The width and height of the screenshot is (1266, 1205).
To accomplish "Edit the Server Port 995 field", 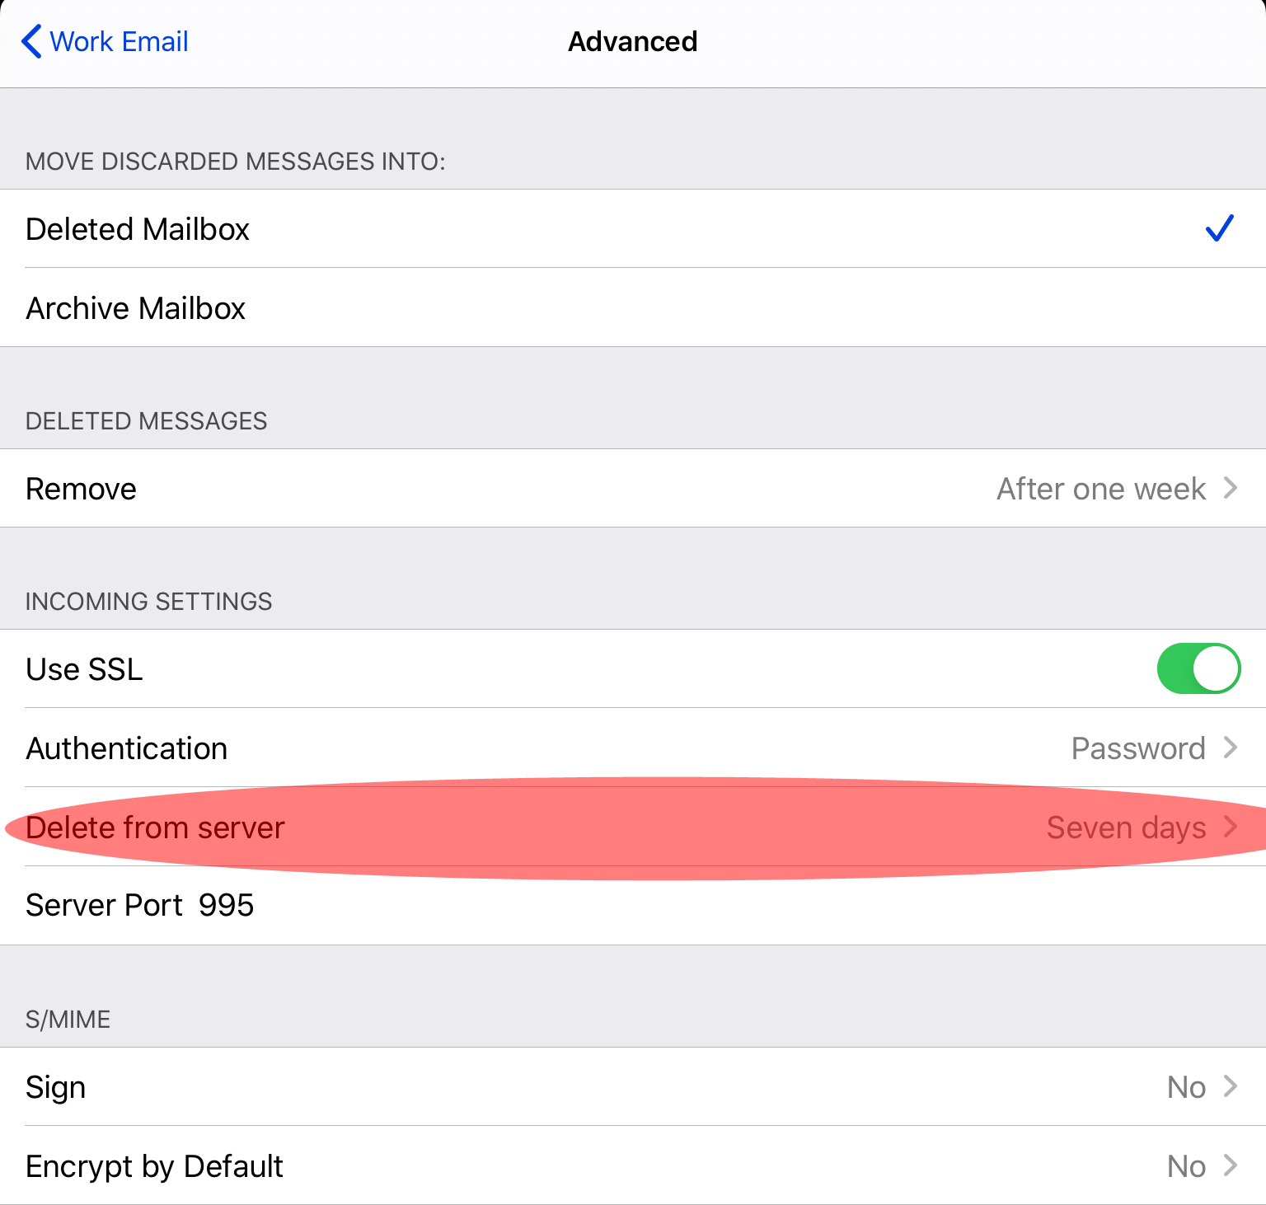I will click(633, 906).
